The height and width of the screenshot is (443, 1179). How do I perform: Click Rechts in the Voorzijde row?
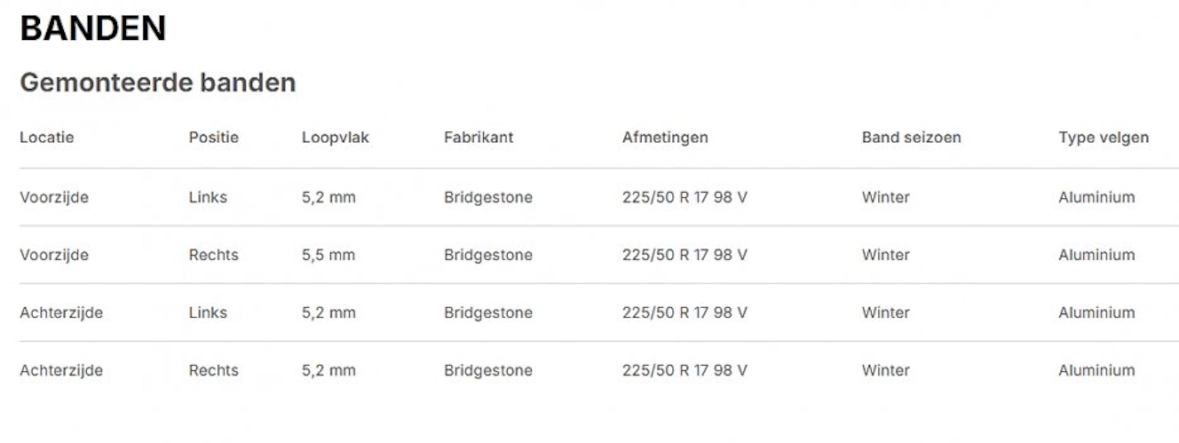coord(213,255)
